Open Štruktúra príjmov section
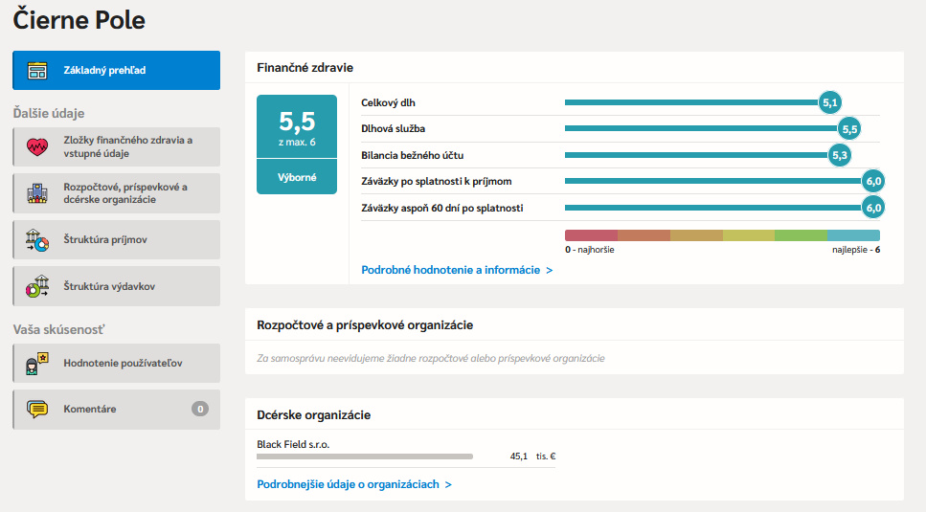 tap(105, 240)
